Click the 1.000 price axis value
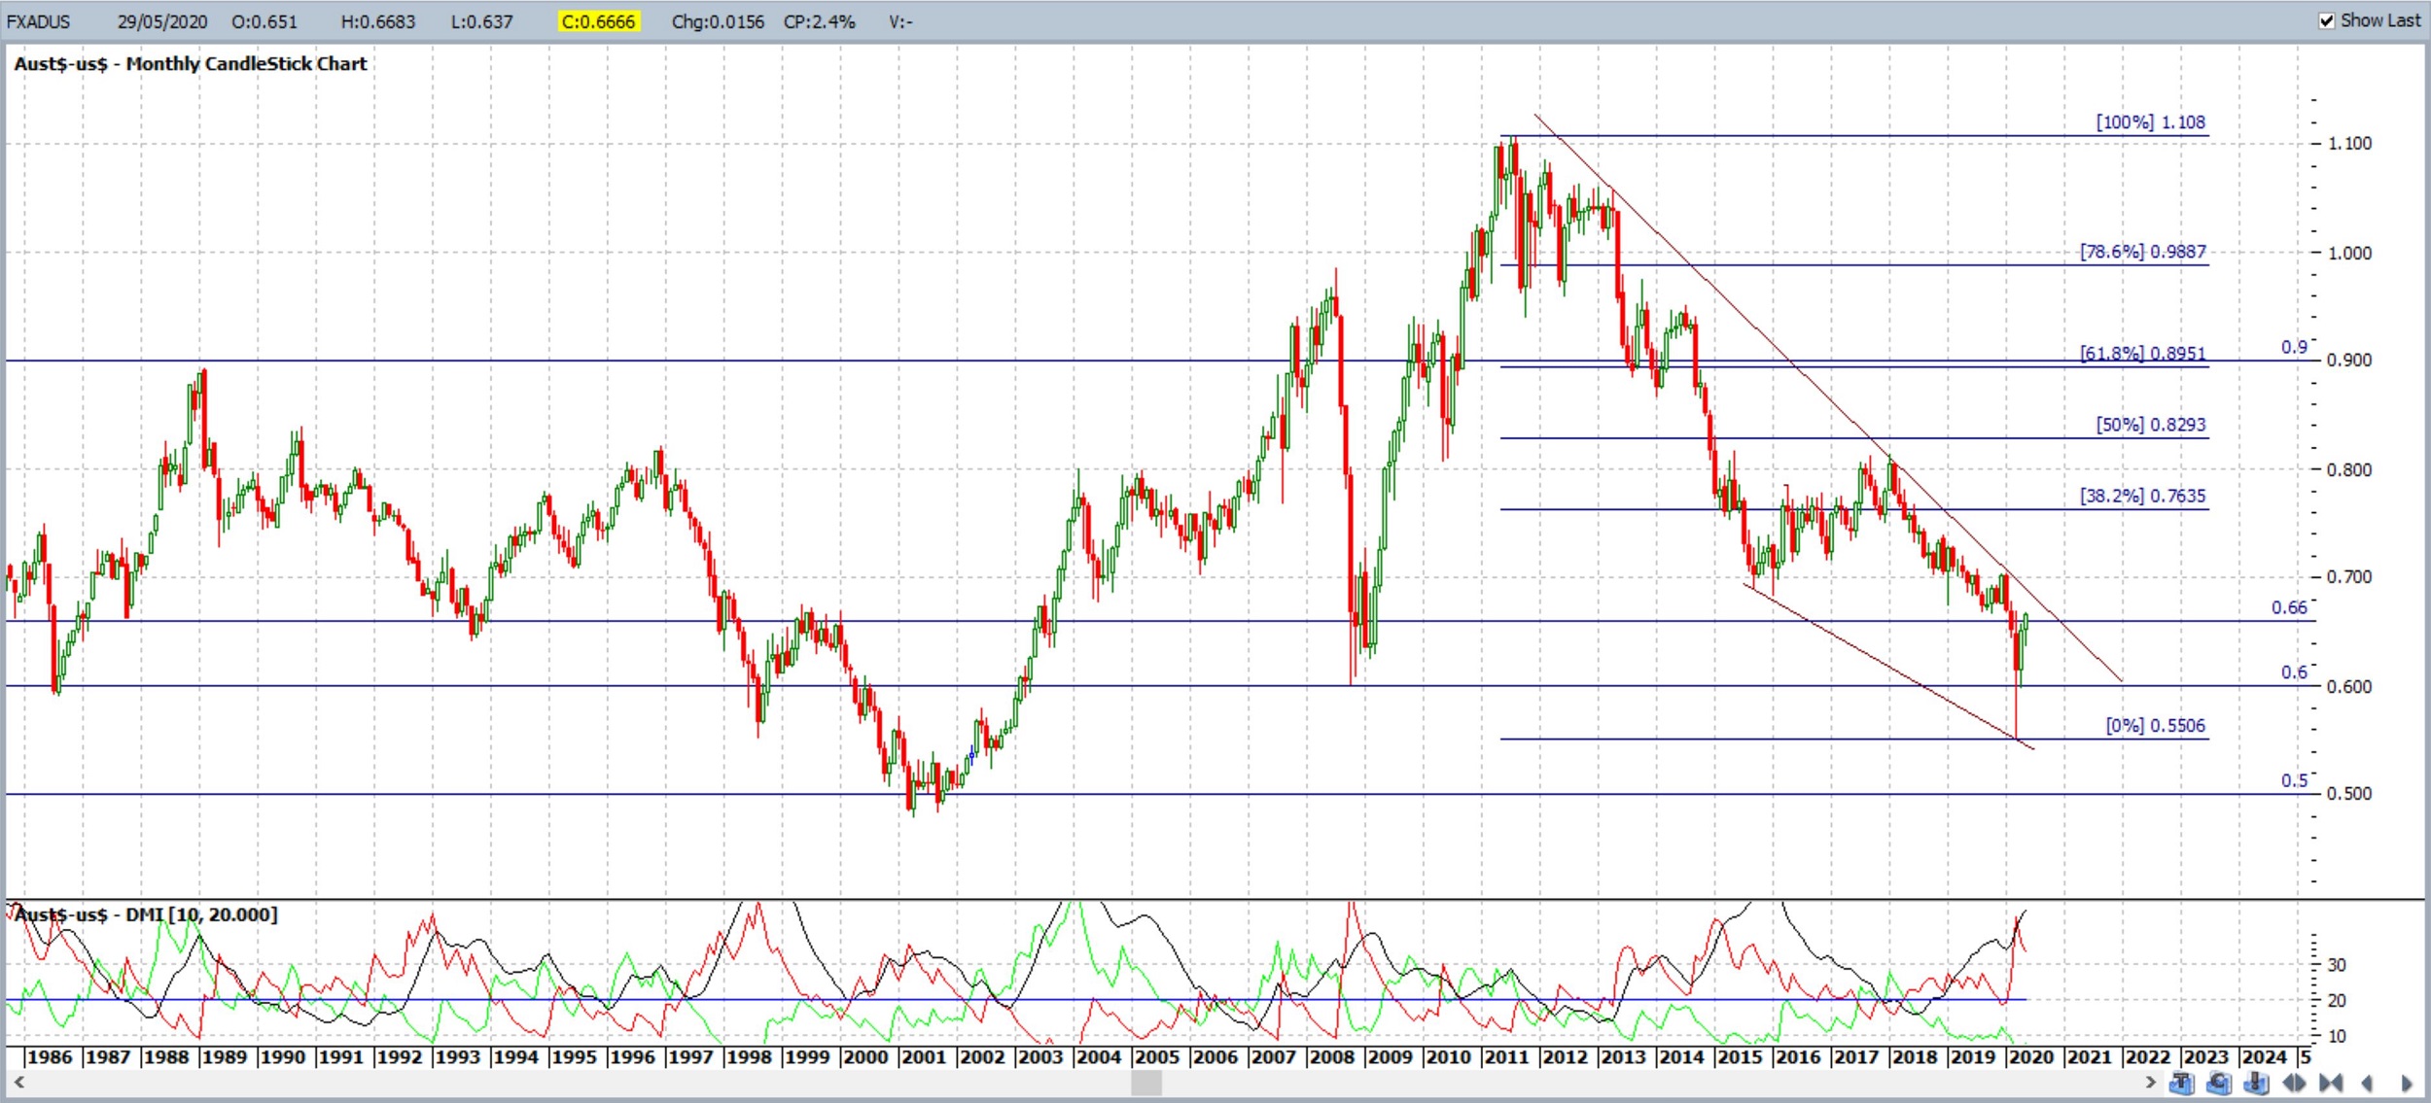This screenshot has height=1103, width=2431. pos(2349,253)
